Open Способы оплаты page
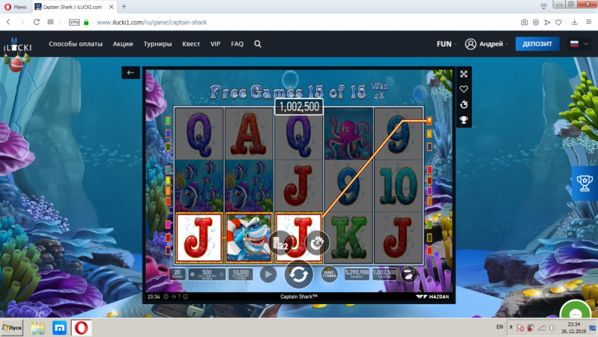This screenshot has height=337, width=598. pos(75,44)
